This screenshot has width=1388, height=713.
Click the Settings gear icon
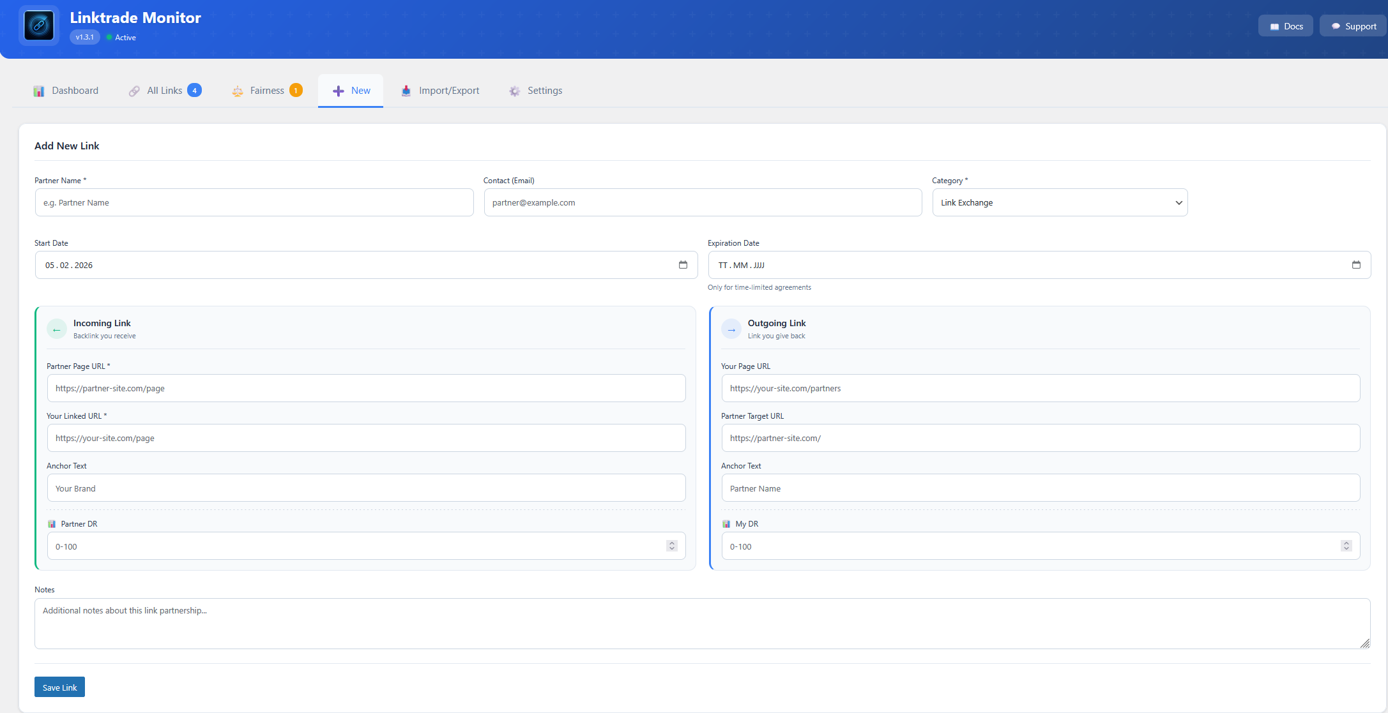tap(514, 91)
